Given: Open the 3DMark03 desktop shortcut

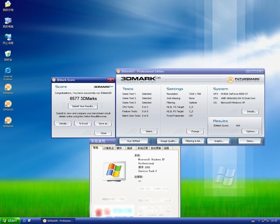Looking at the screenshot, I should coord(8,88).
